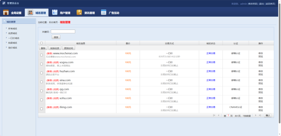
Task: Click the 资讯管理 box icon
Action: 79,12
